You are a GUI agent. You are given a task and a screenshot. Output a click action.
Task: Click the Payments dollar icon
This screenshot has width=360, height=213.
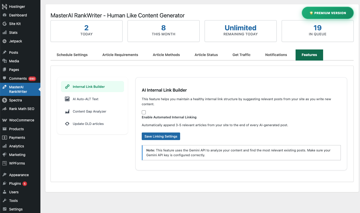tap(5, 138)
